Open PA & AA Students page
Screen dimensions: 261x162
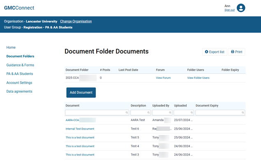(20, 74)
